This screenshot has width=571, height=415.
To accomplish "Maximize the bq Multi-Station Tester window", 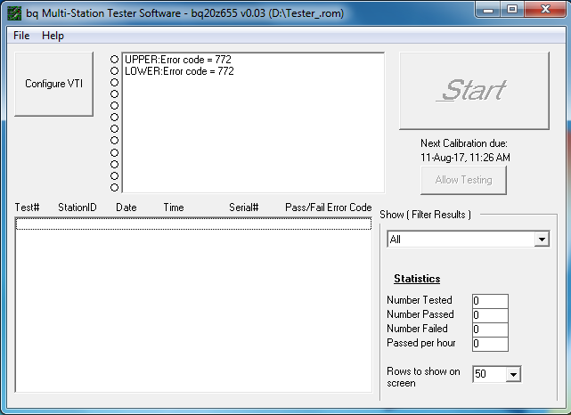I will [x=512, y=10].
